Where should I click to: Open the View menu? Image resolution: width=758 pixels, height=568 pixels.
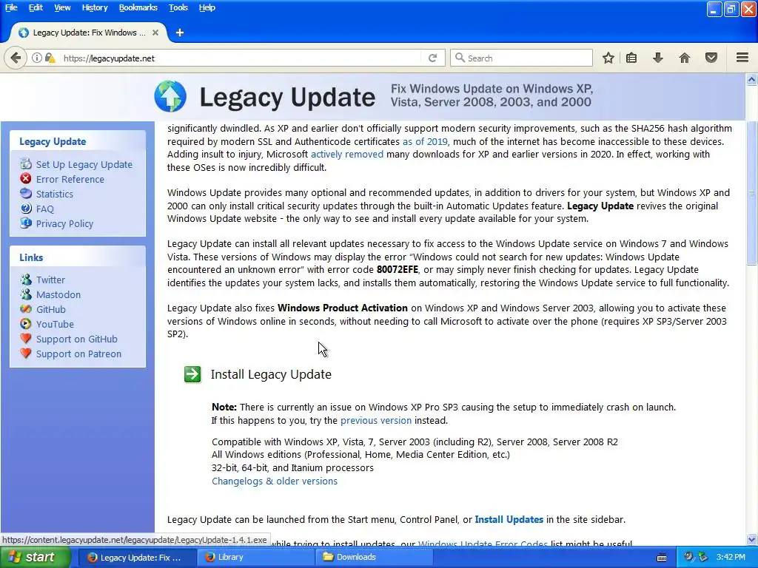(62, 7)
